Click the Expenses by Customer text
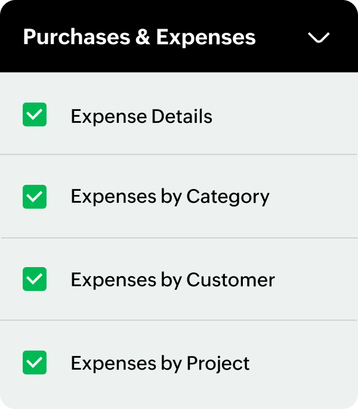Viewport: 358px width, 409px height. click(172, 280)
